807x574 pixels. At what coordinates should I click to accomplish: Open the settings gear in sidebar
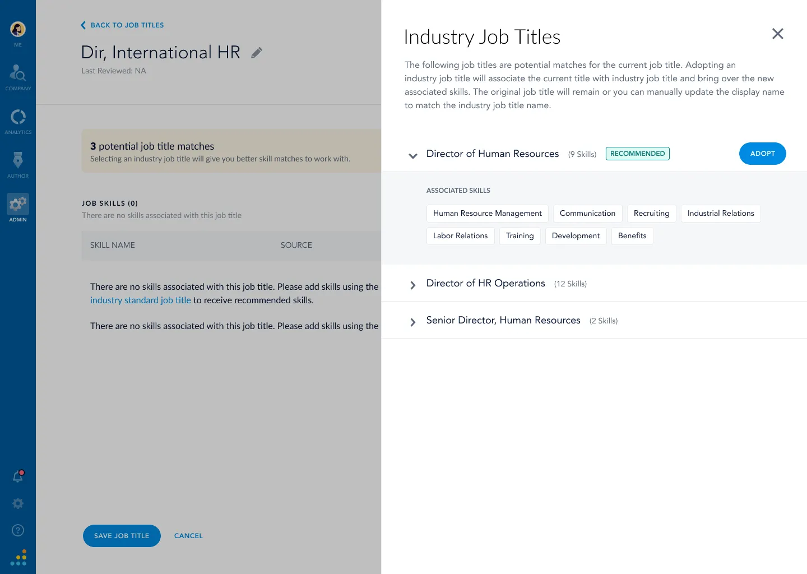point(18,503)
